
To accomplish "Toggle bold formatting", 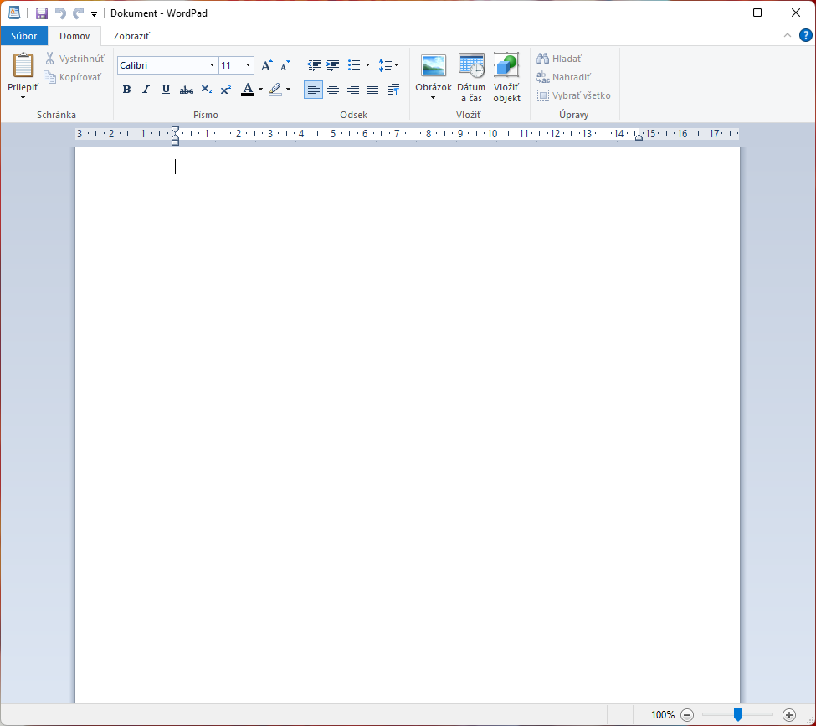I will (126, 90).
